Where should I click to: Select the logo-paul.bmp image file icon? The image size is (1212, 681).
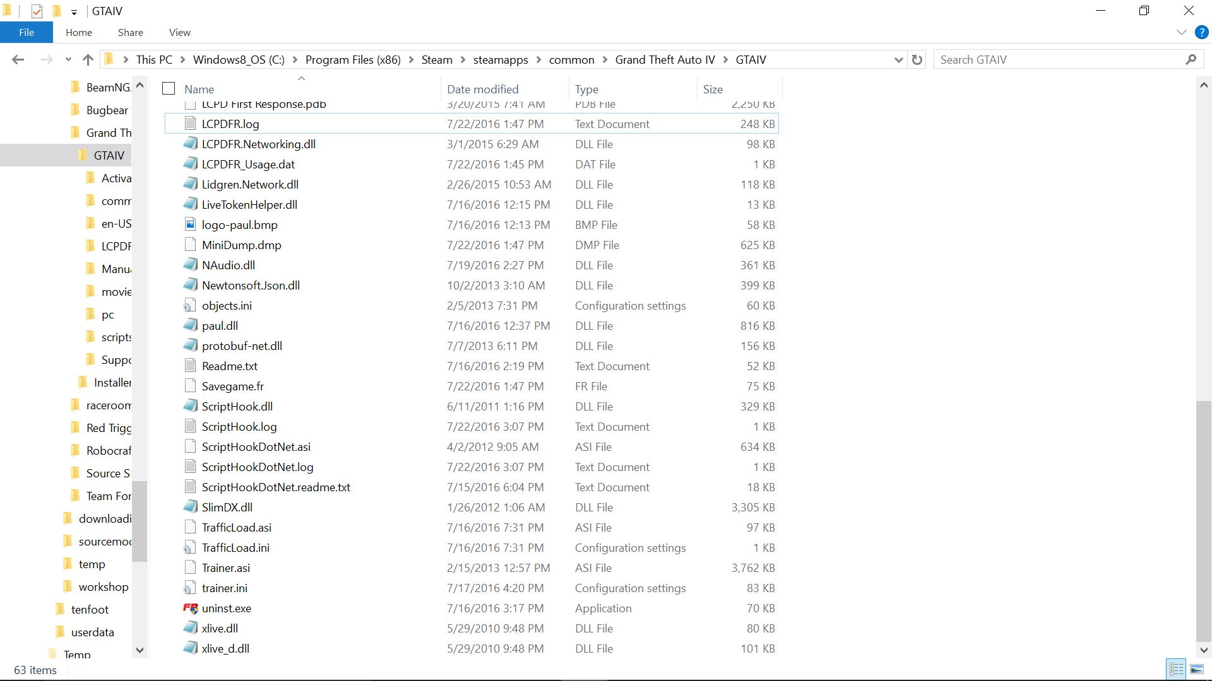pos(190,224)
